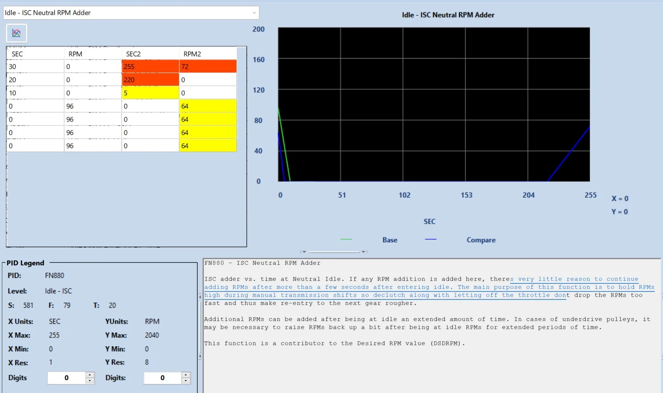Click the 200 tick label on the chart Y axis
This screenshot has height=393, width=663.
click(x=258, y=29)
